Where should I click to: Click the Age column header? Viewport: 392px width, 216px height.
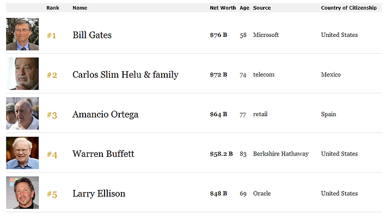click(x=244, y=8)
